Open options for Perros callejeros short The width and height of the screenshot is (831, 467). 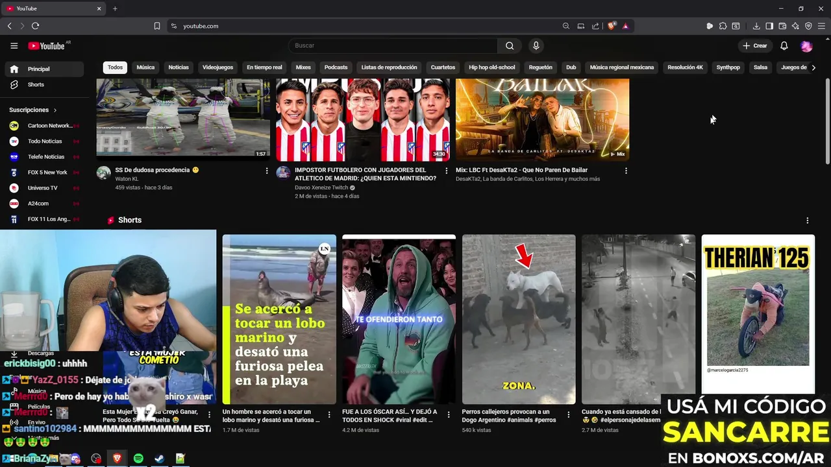569,414
